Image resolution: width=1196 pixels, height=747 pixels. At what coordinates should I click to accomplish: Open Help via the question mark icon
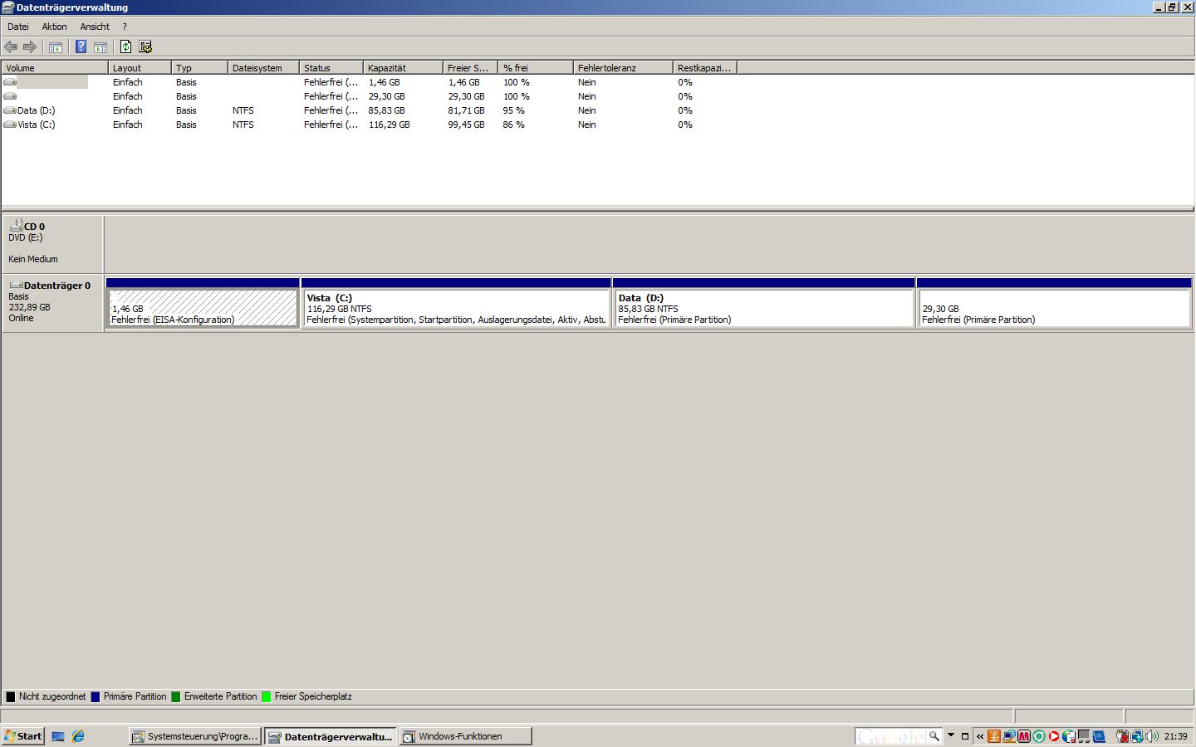click(81, 46)
